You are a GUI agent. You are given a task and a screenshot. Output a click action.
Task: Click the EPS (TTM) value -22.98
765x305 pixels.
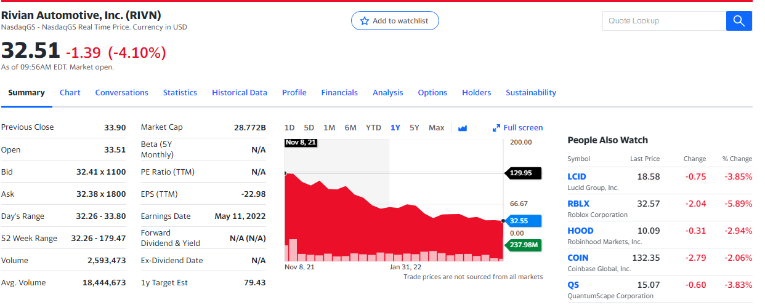[254, 194]
